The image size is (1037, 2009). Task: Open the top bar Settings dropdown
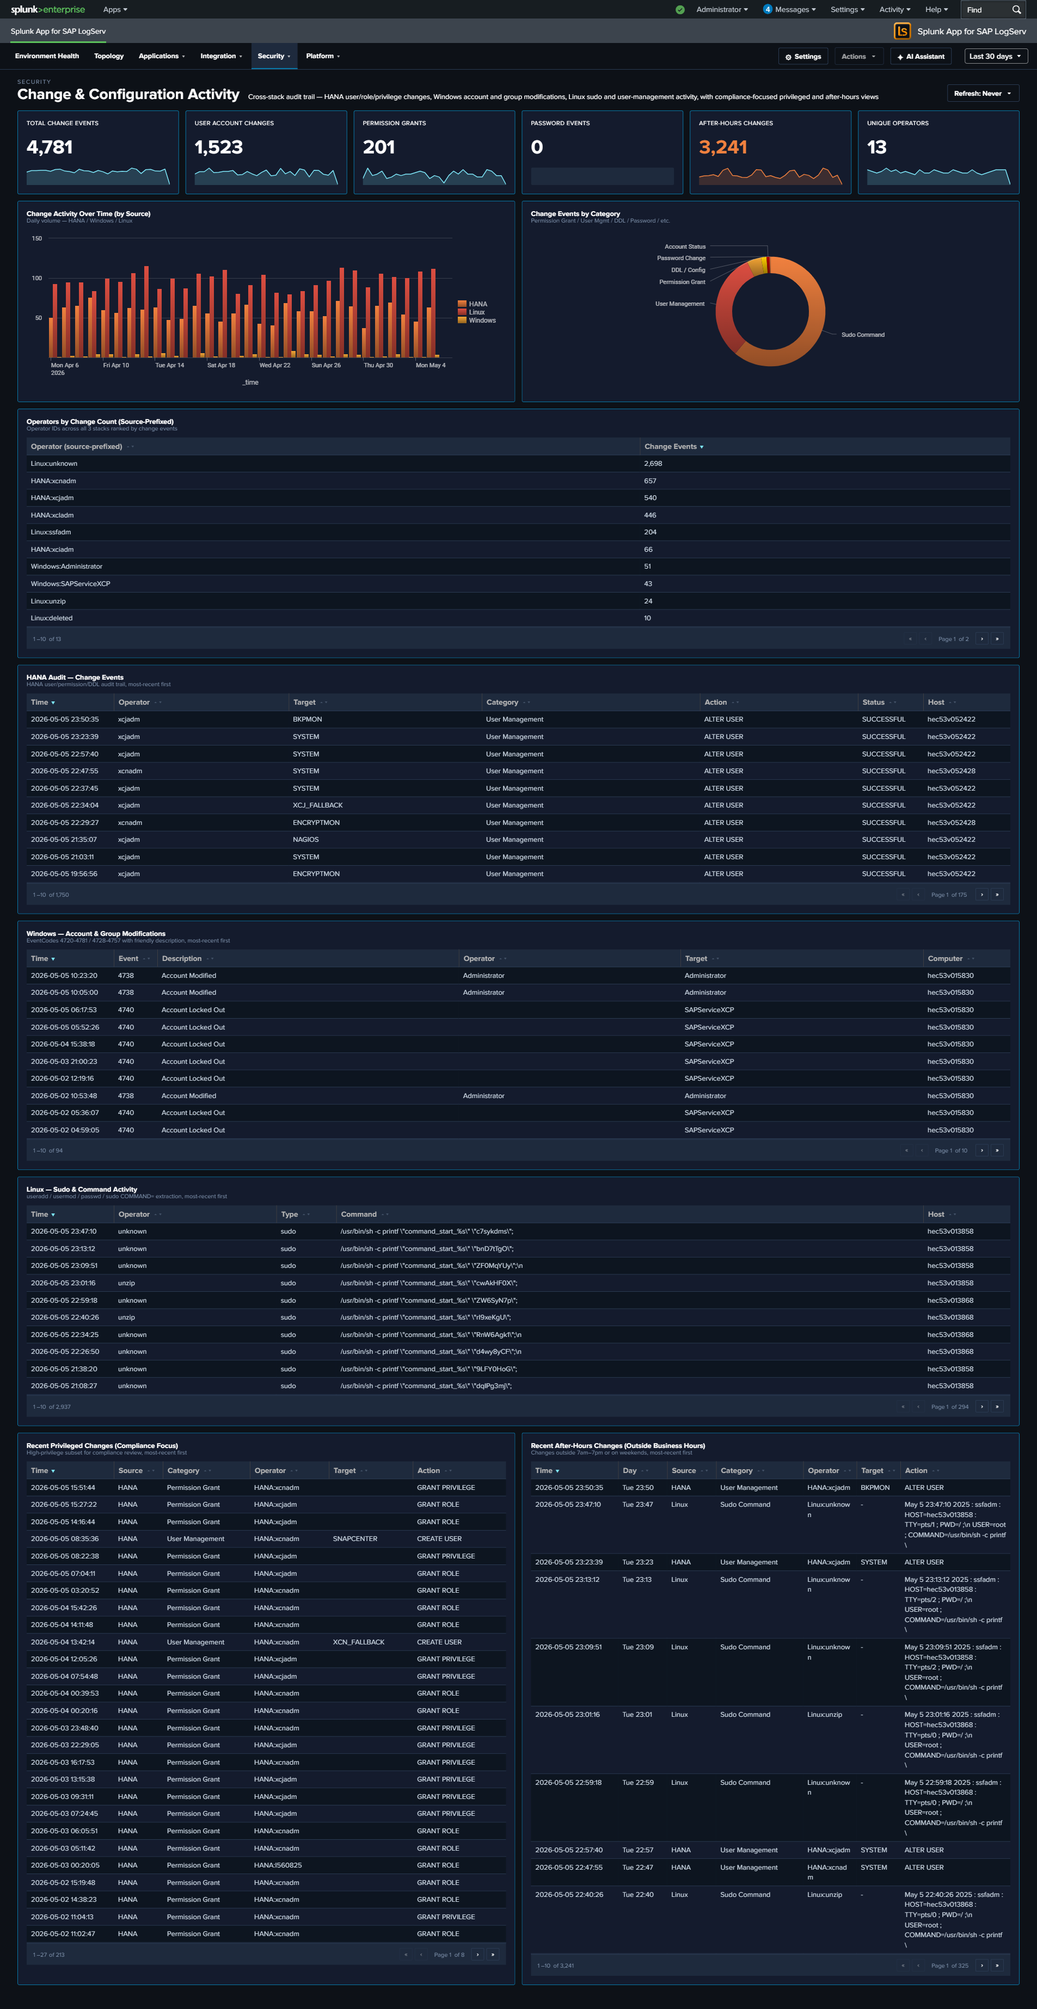(848, 9)
